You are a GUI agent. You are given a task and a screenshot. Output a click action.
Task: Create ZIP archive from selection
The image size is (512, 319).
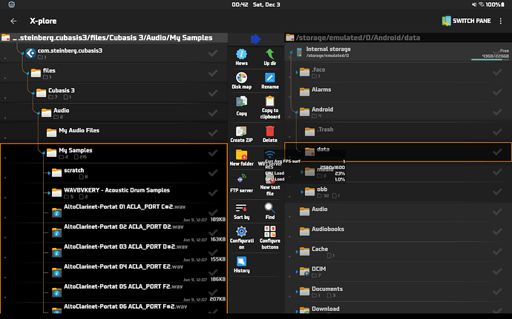(x=241, y=133)
